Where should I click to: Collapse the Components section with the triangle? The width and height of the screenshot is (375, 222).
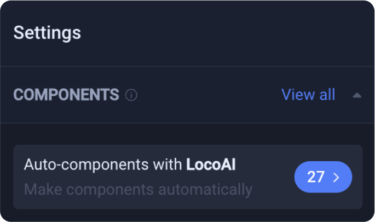[x=357, y=95]
